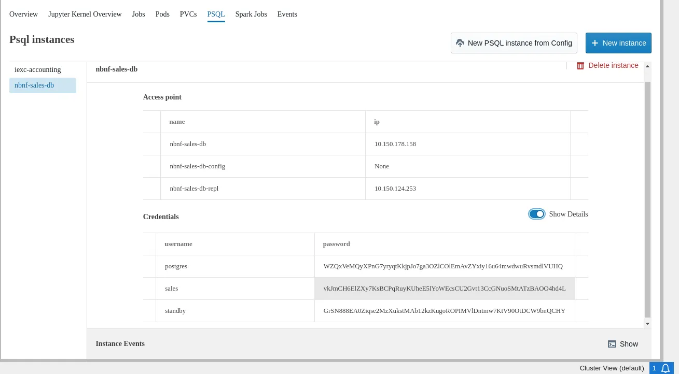View the Events tab

pos(287,15)
